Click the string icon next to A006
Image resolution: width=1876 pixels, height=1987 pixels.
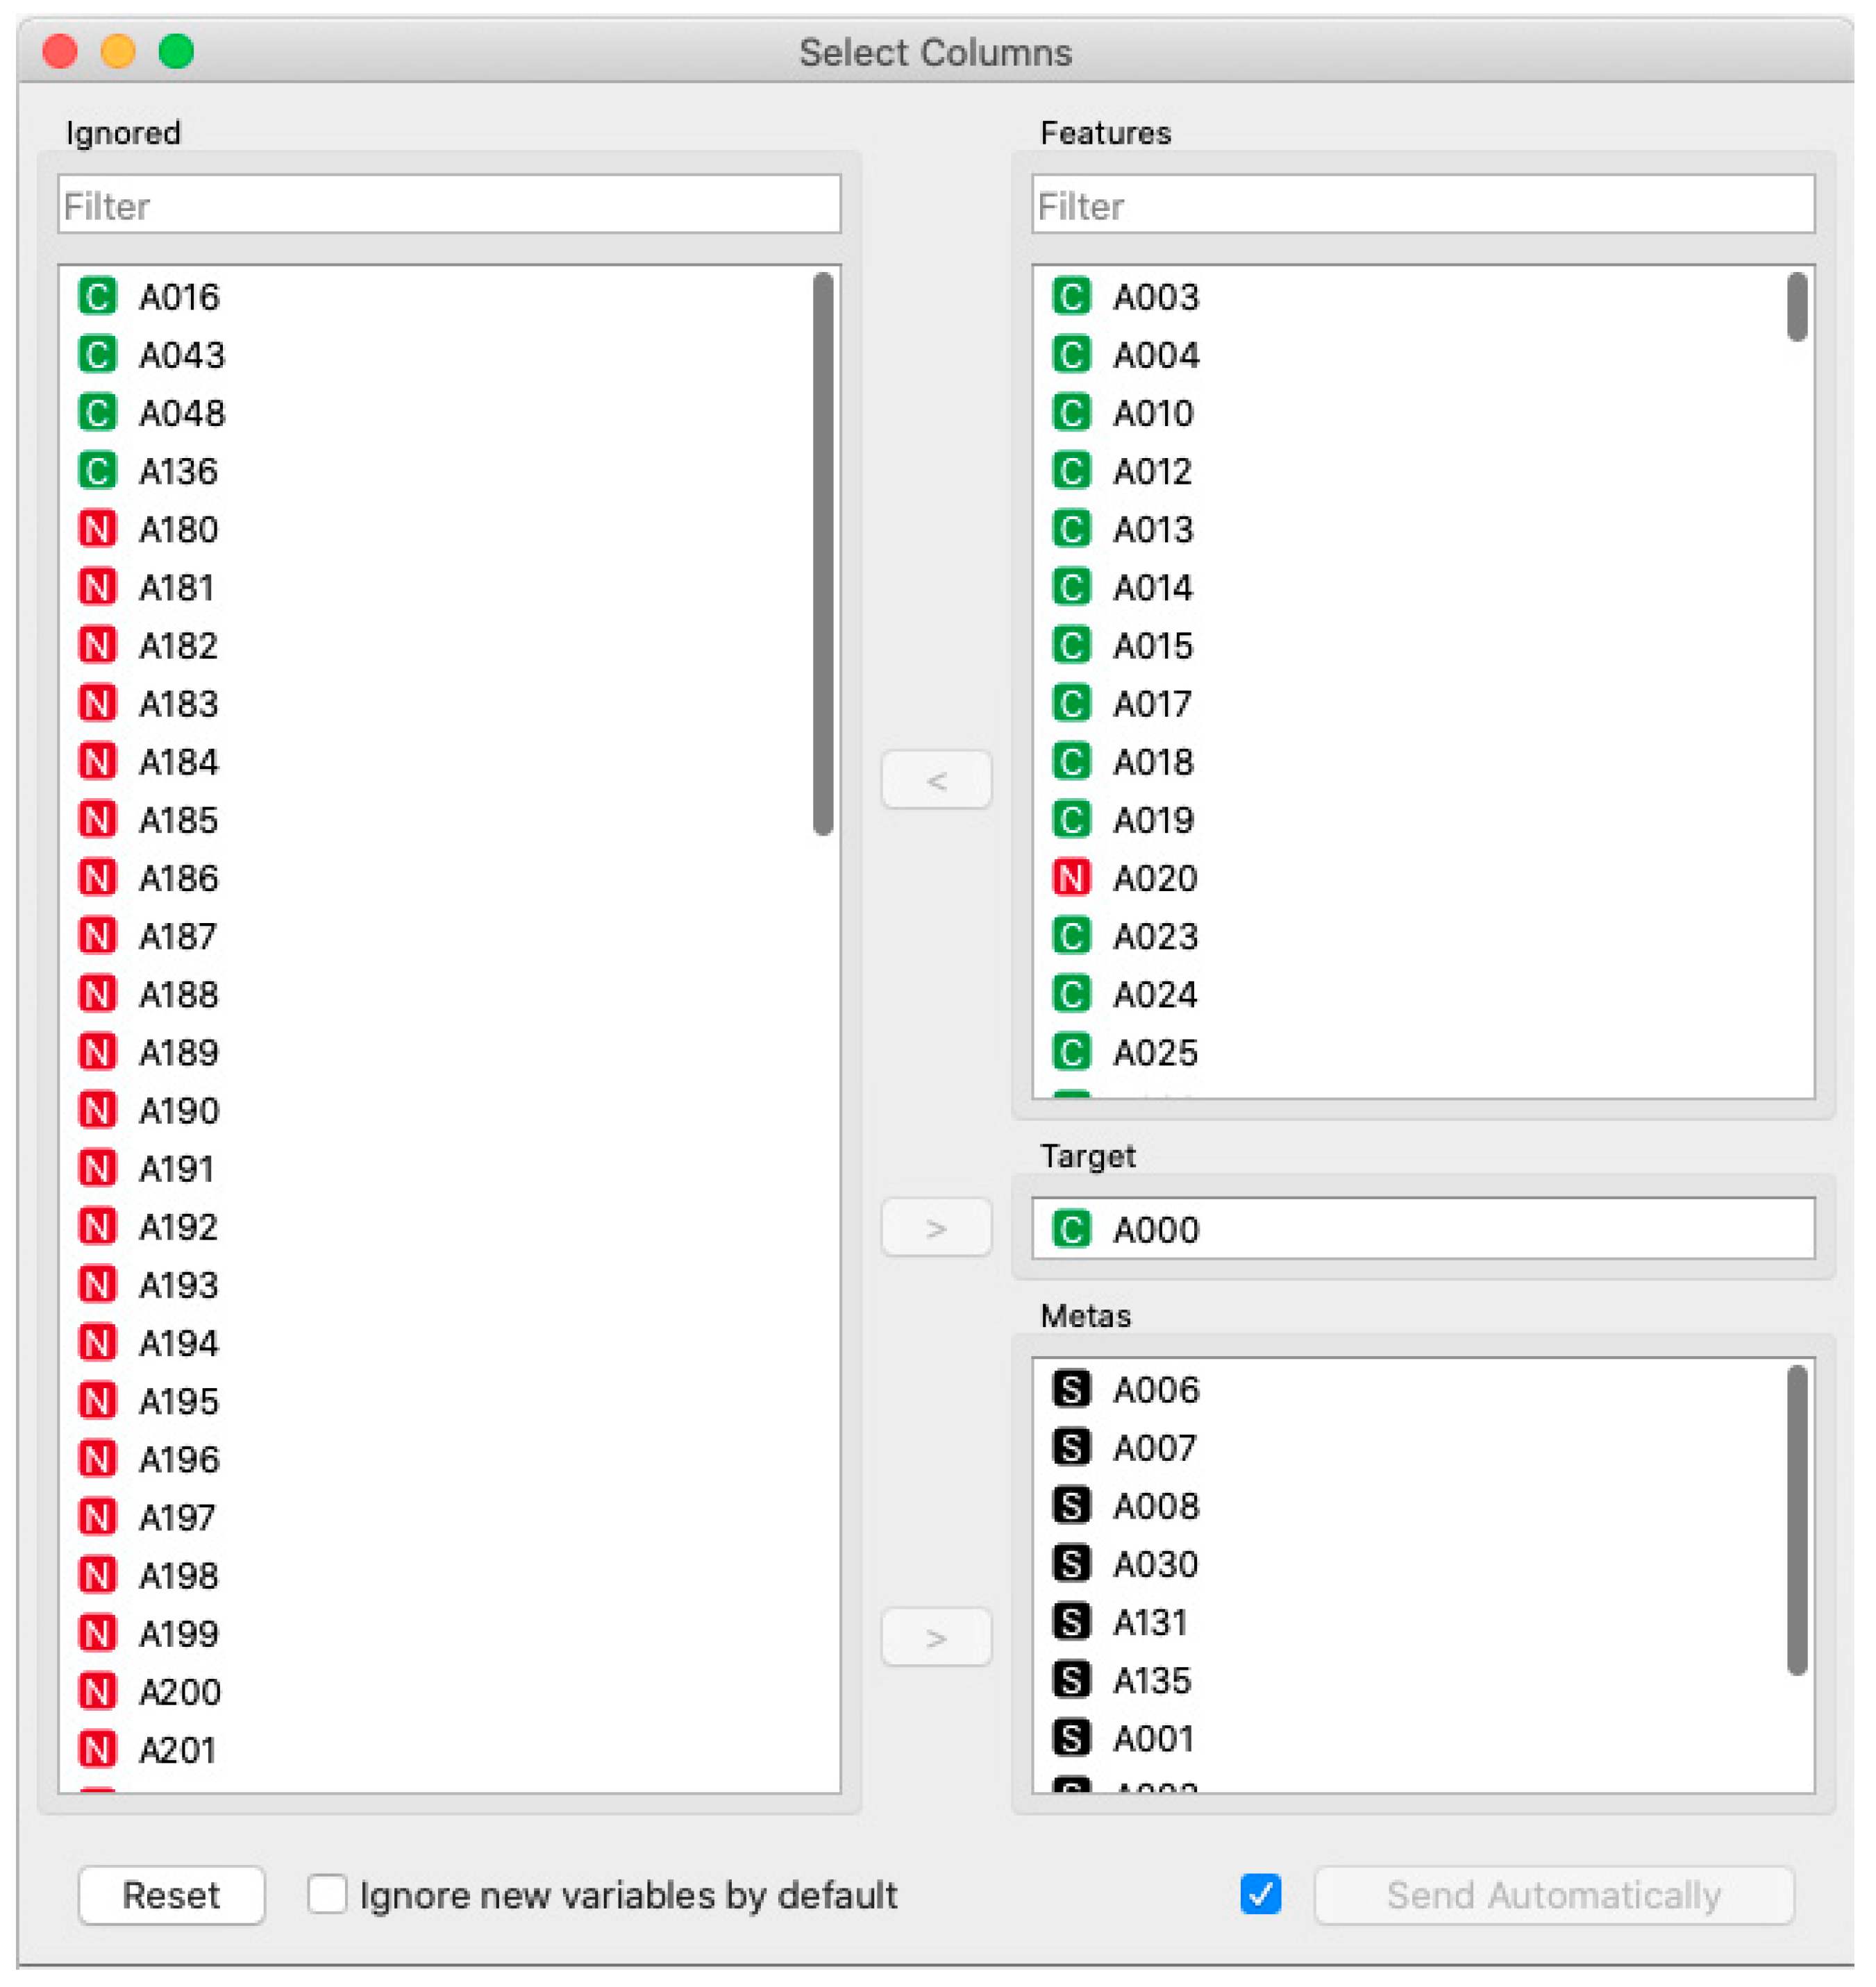(x=1071, y=1389)
